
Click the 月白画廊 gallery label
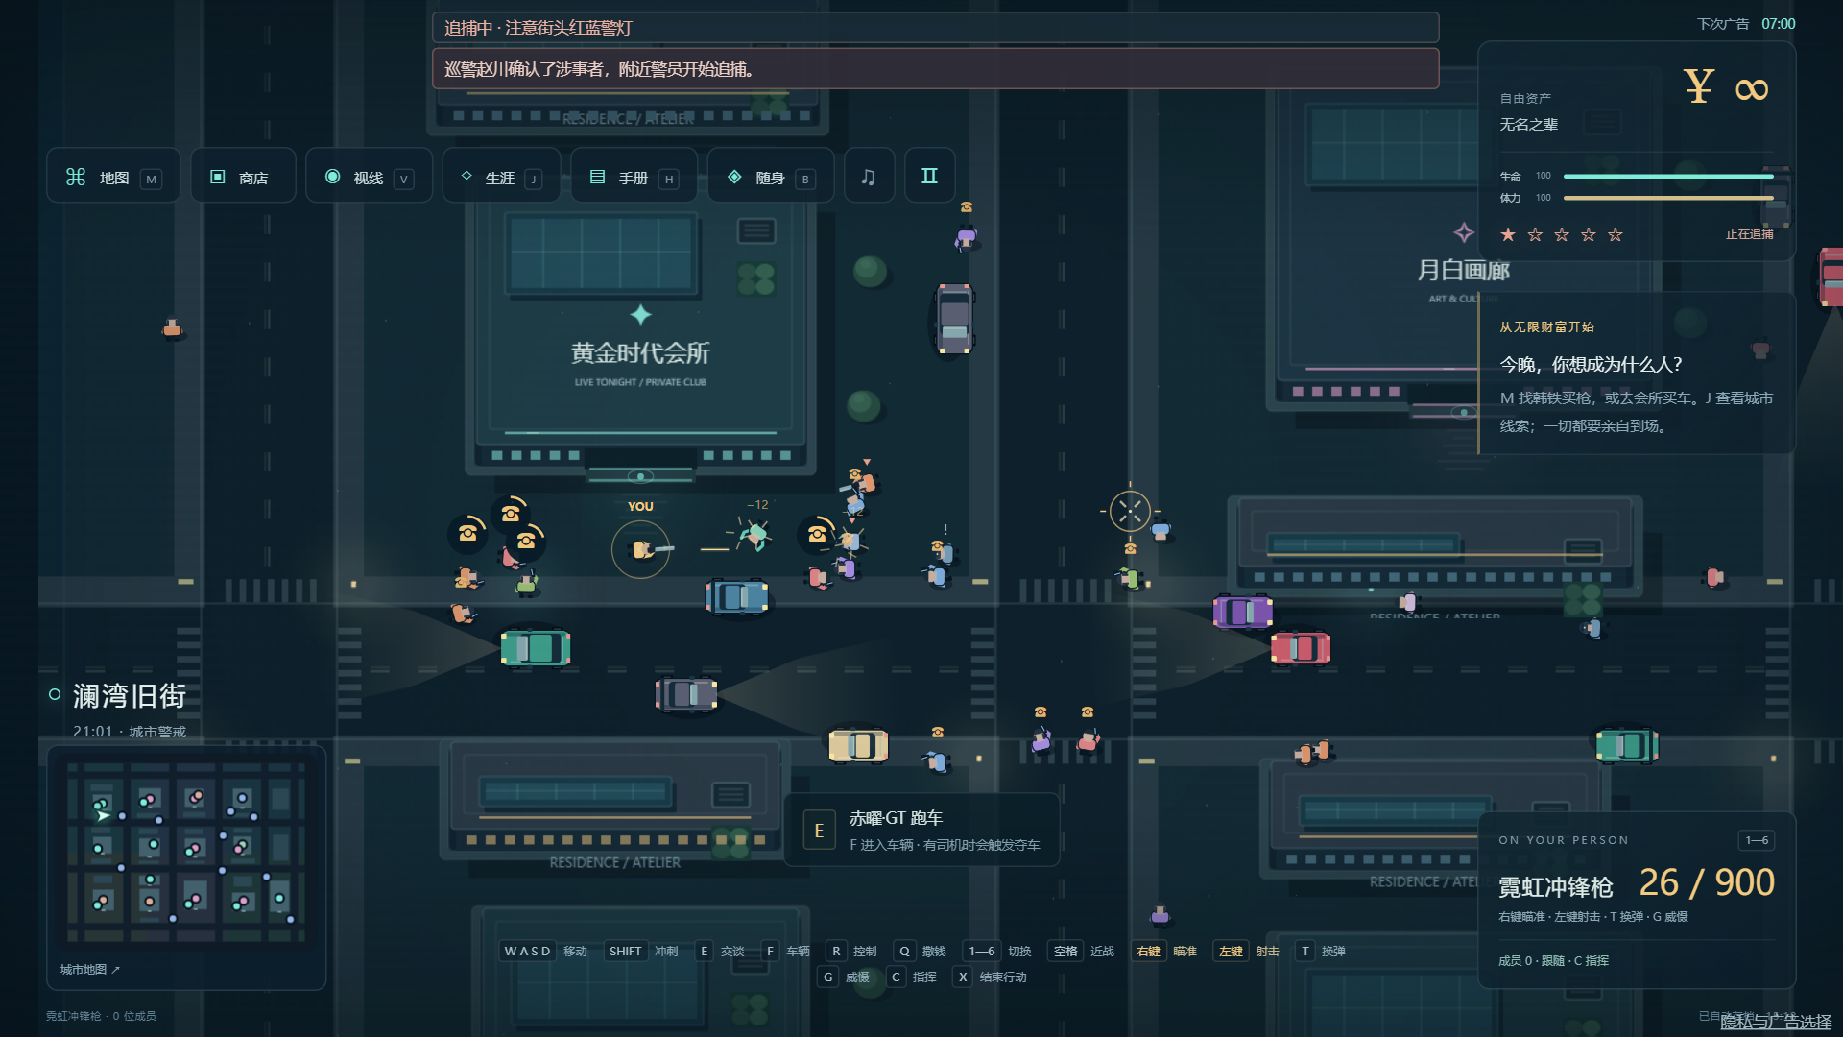click(1463, 271)
